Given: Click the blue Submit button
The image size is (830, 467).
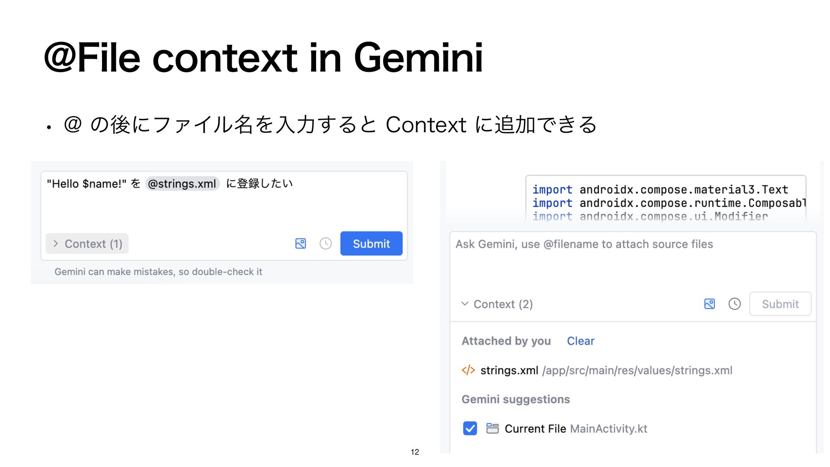Looking at the screenshot, I should click(371, 243).
